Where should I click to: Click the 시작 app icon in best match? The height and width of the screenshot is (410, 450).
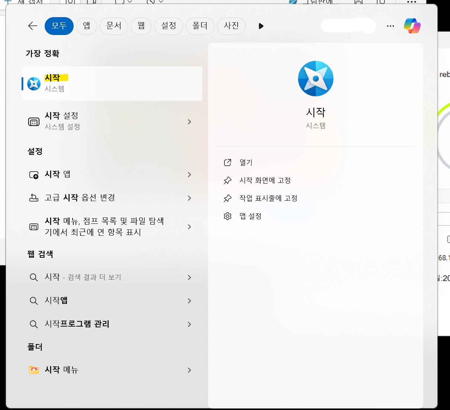pyautogui.click(x=34, y=84)
